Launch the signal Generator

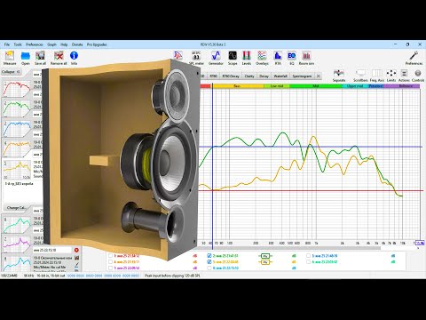[x=216, y=58]
